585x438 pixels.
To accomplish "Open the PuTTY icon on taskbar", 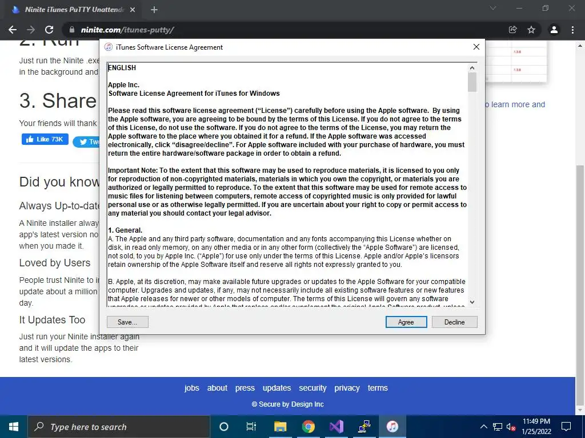I will (x=364, y=427).
